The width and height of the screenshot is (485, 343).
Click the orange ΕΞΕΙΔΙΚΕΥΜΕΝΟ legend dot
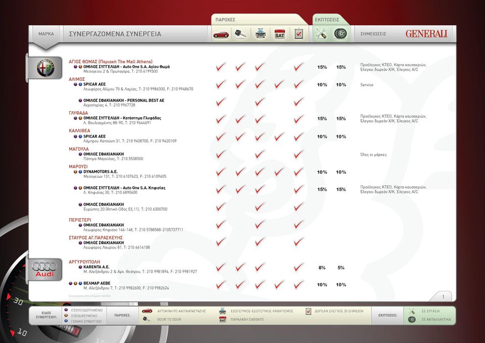click(66, 316)
